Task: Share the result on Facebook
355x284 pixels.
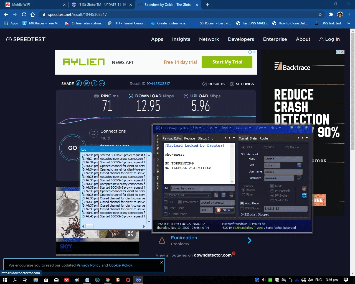Action: point(94,83)
